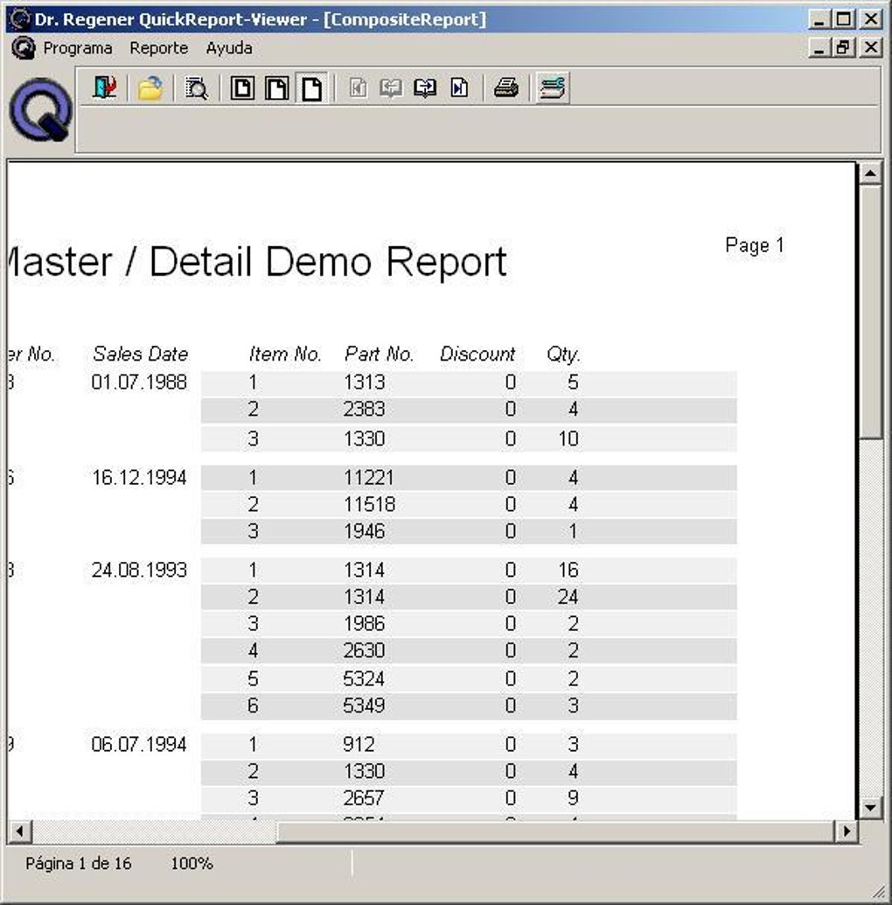Click the vertical scrollbar thumb

pyautogui.click(x=870, y=312)
